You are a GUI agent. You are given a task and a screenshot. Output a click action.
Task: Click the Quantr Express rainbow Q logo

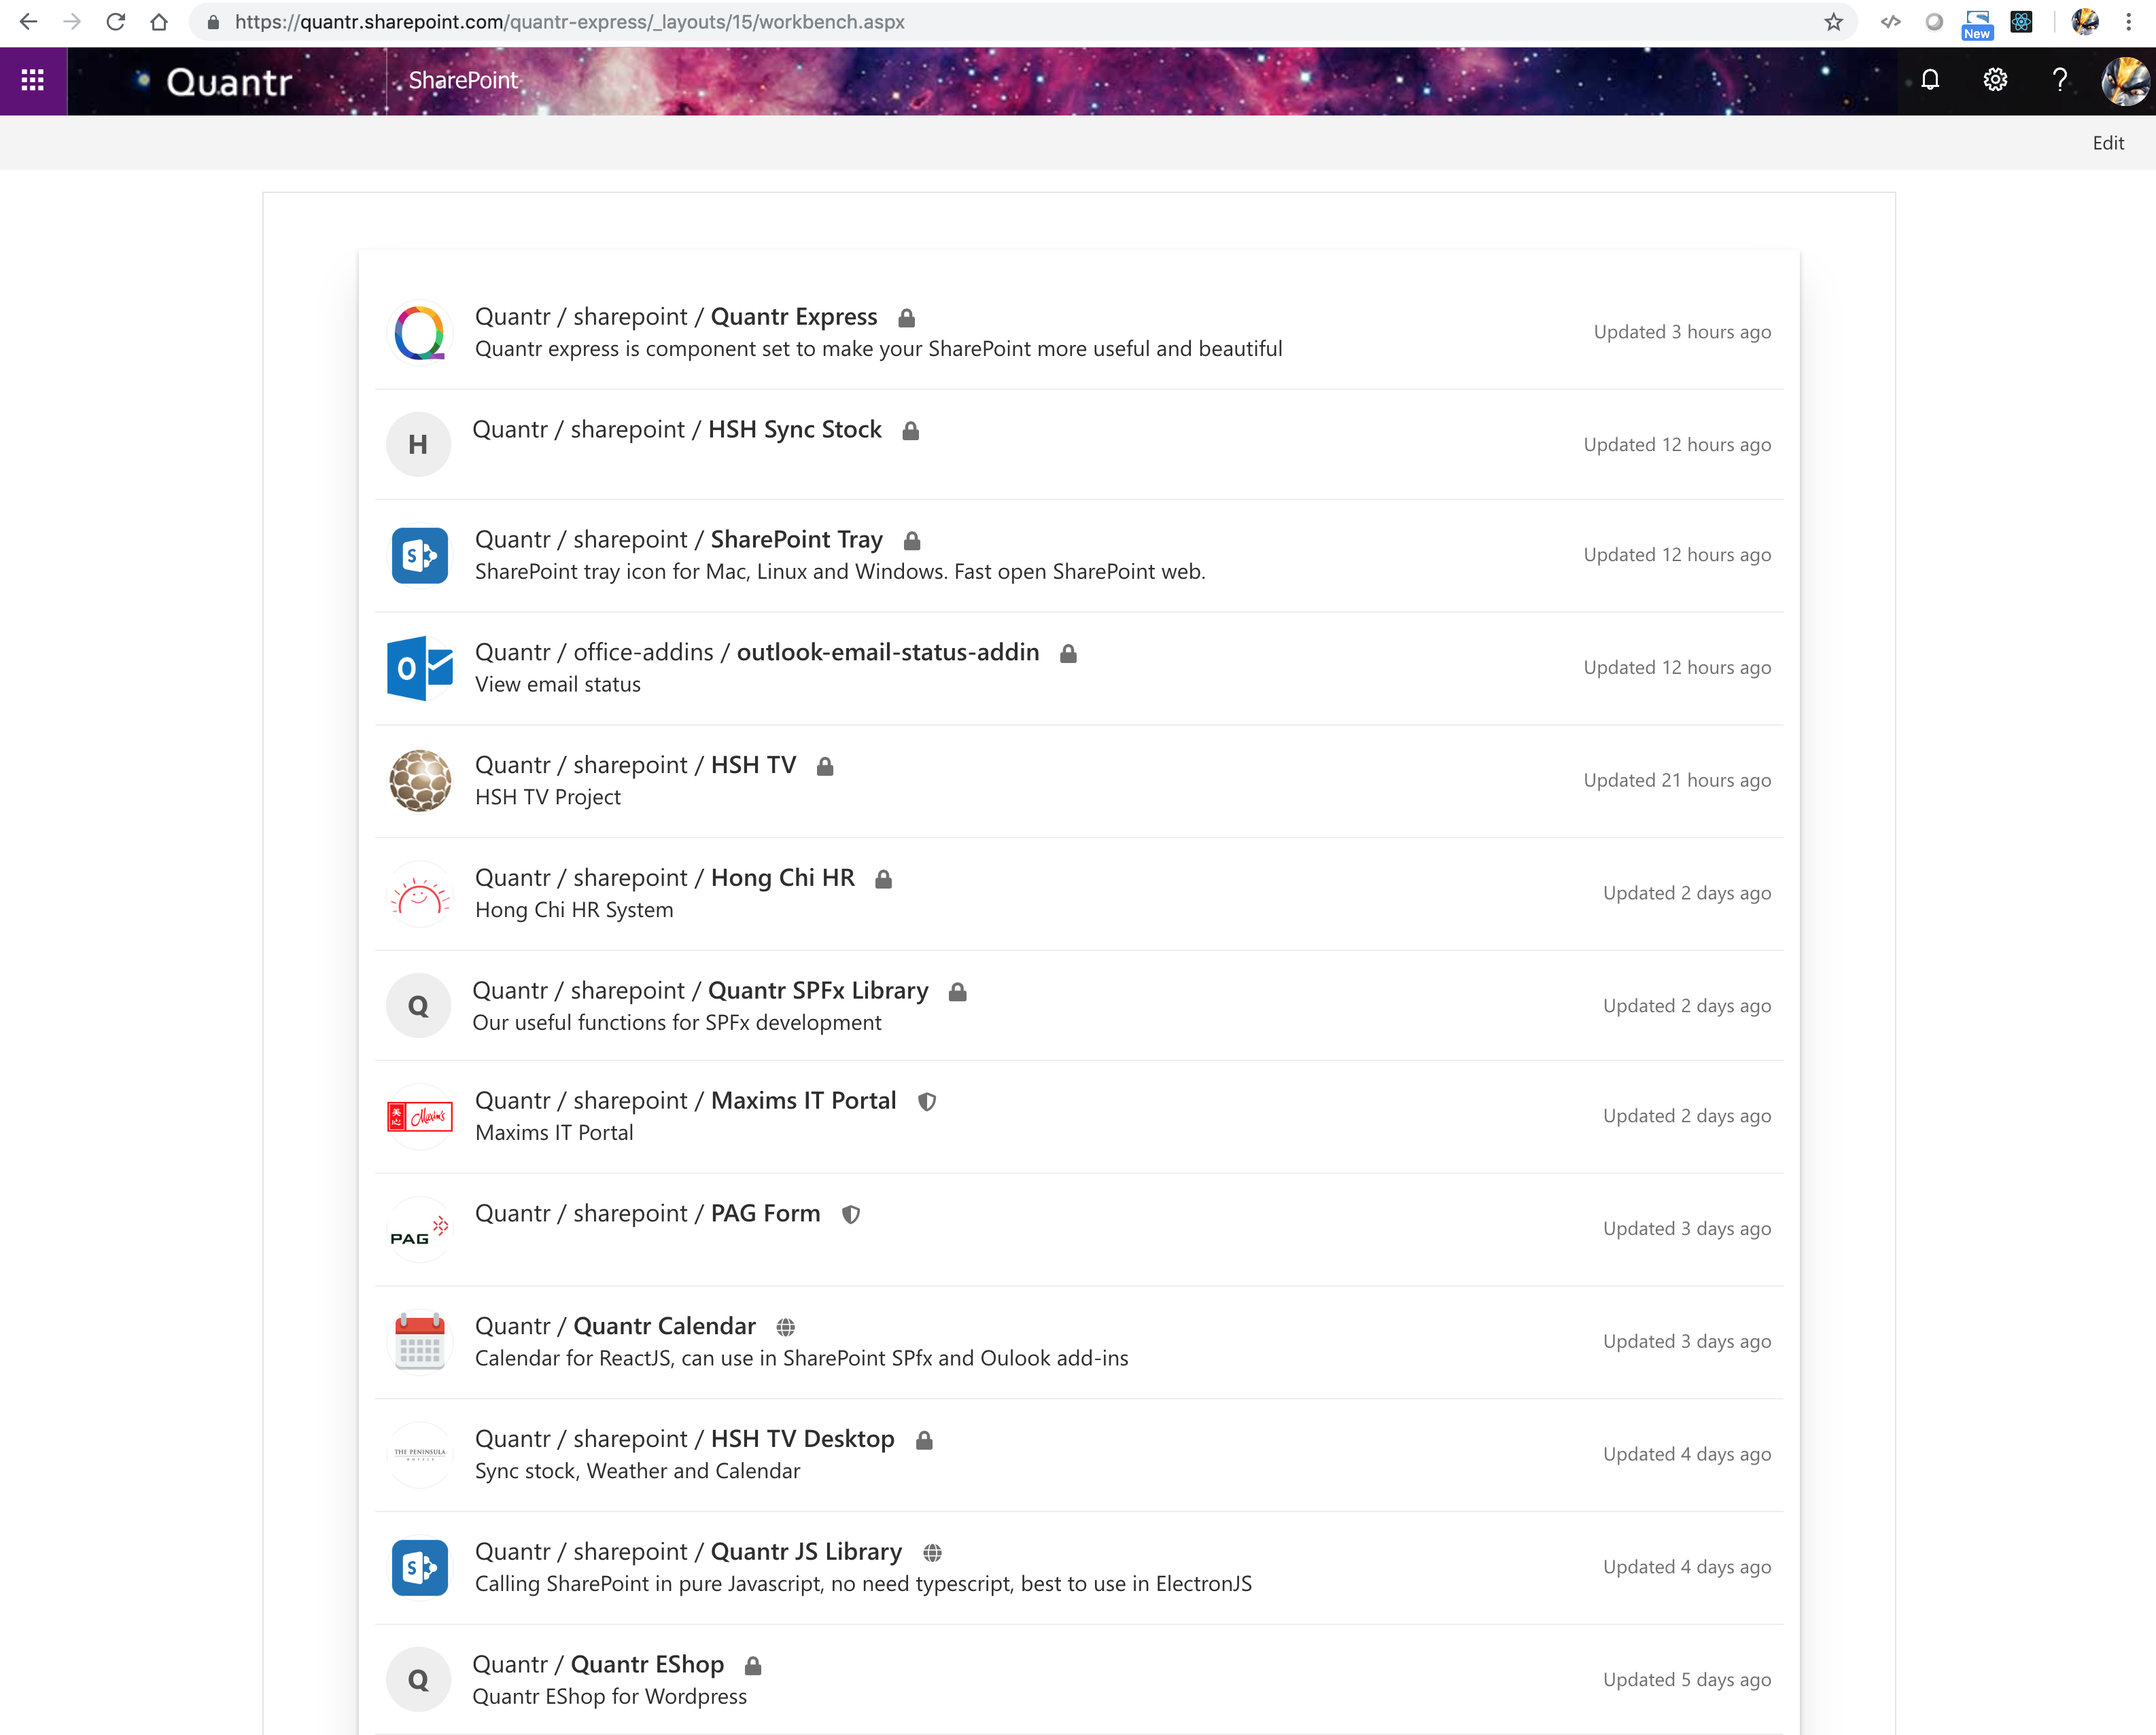point(419,332)
